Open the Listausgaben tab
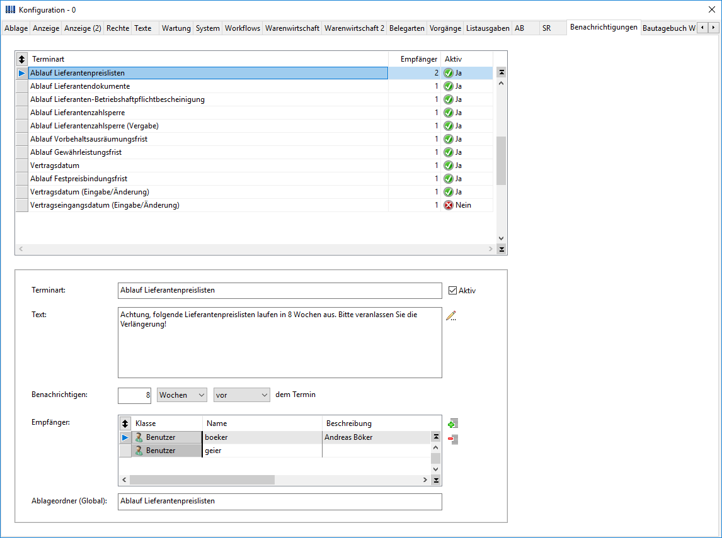 point(488,28)
